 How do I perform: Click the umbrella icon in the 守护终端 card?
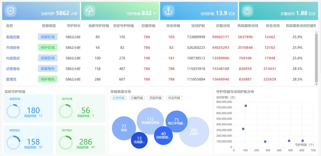pyautogui.click(x=89, y=11)
